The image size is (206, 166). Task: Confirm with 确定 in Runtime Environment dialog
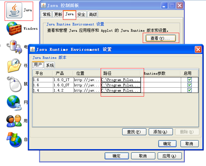167,144
